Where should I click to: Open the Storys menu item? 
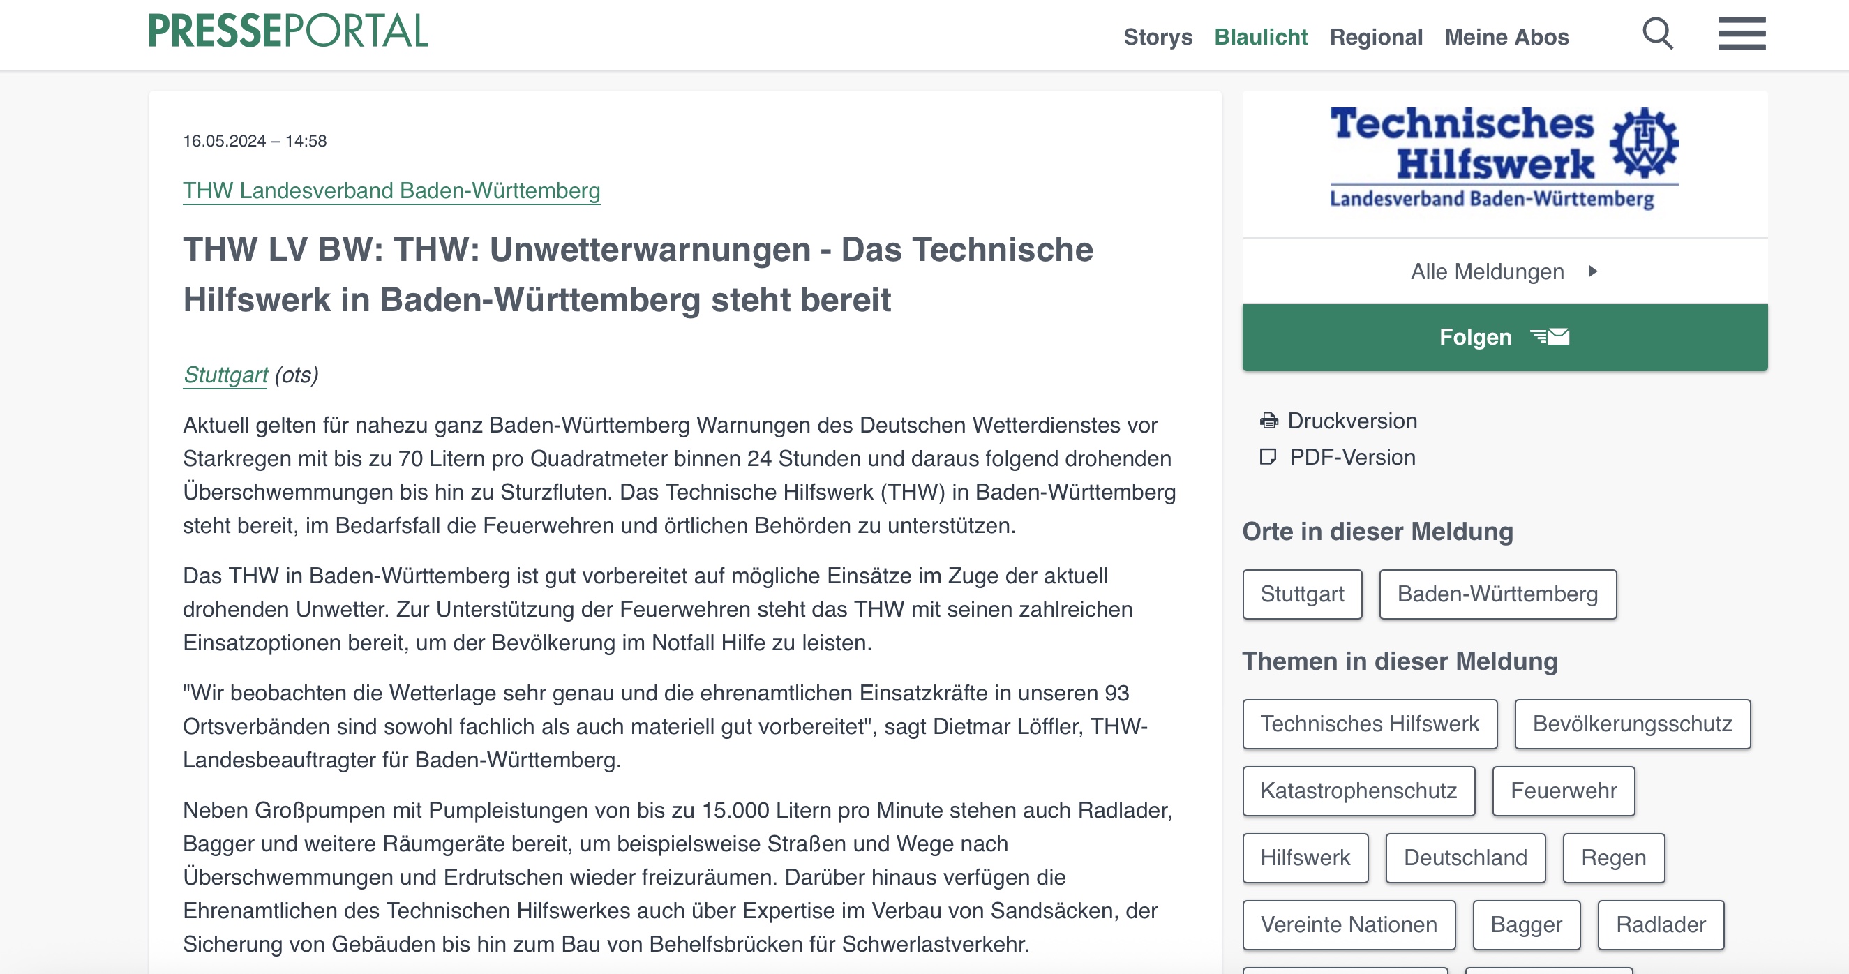tap(1158, 36)
